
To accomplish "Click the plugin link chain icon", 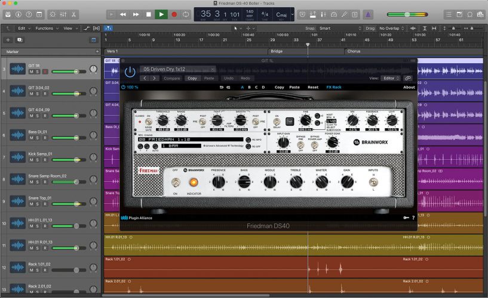I will [407, 78].
